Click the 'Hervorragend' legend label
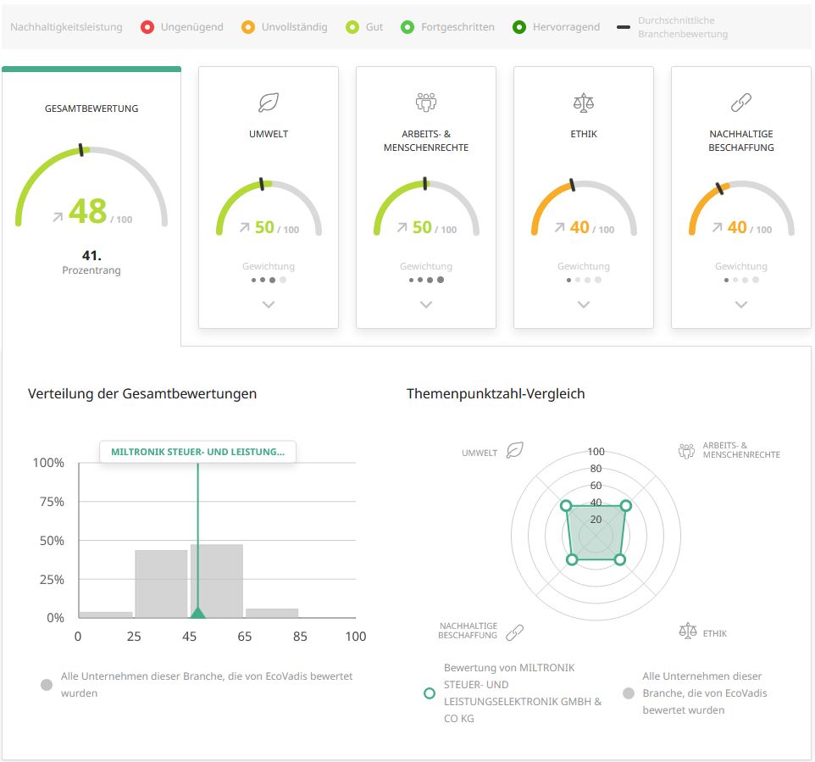The width and height of the screenshot is (815, 762). 566,27
